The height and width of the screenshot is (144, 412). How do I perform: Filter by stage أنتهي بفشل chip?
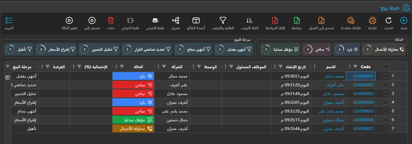coord(233,50)
